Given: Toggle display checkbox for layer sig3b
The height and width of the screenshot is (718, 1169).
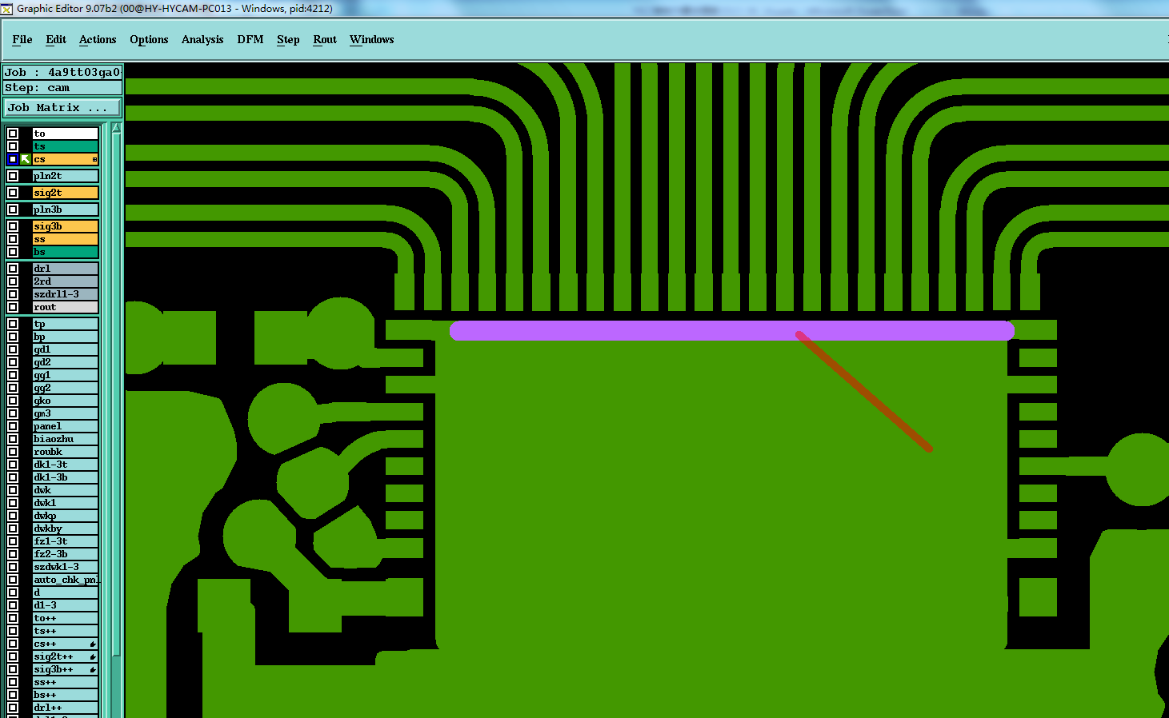Looking at the screenshot, I should pyautogui.click(x=13, y=226).
